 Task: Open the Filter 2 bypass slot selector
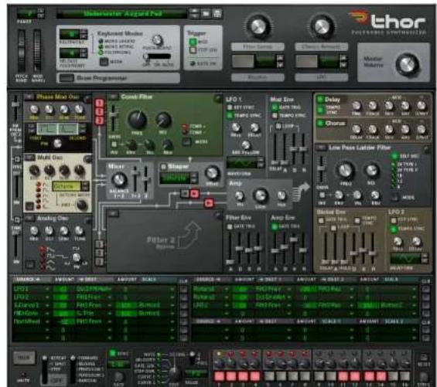113,214
